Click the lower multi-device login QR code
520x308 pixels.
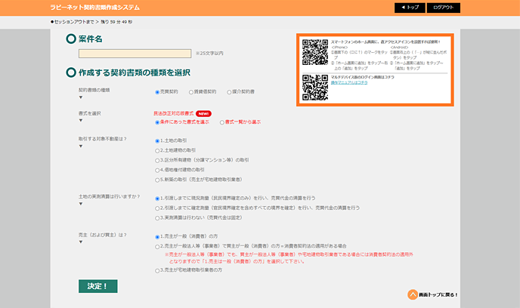(315, 88)
